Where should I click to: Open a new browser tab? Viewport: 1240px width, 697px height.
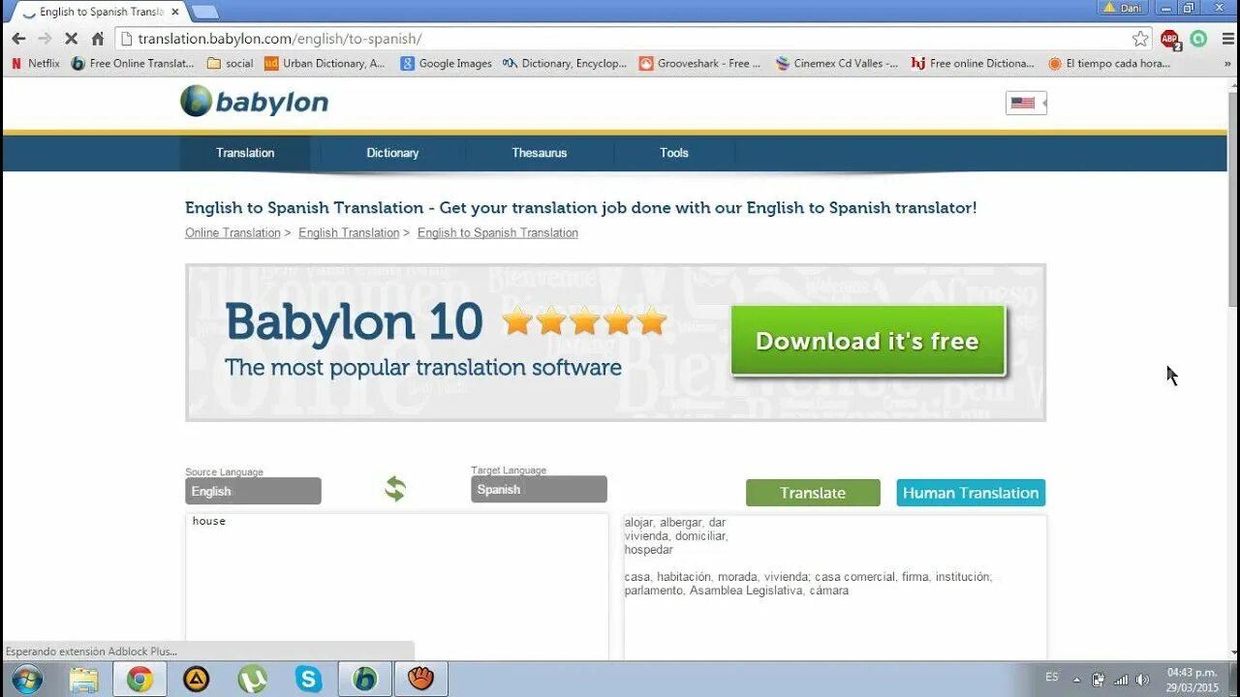(x=204, y=12)
